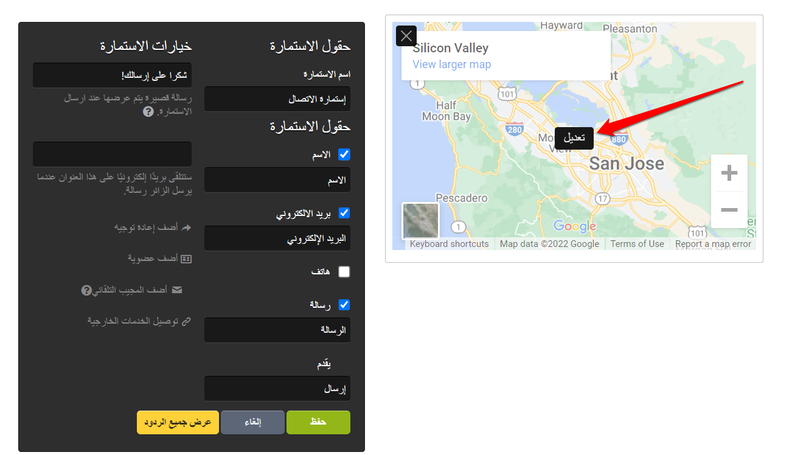Screen dimensions: 792x455
Task: Click عرض جميع الردود yellow button
Action: tap(178, 422)
